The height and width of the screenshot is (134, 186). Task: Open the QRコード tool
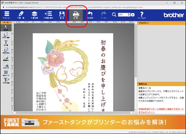(6, 73)
